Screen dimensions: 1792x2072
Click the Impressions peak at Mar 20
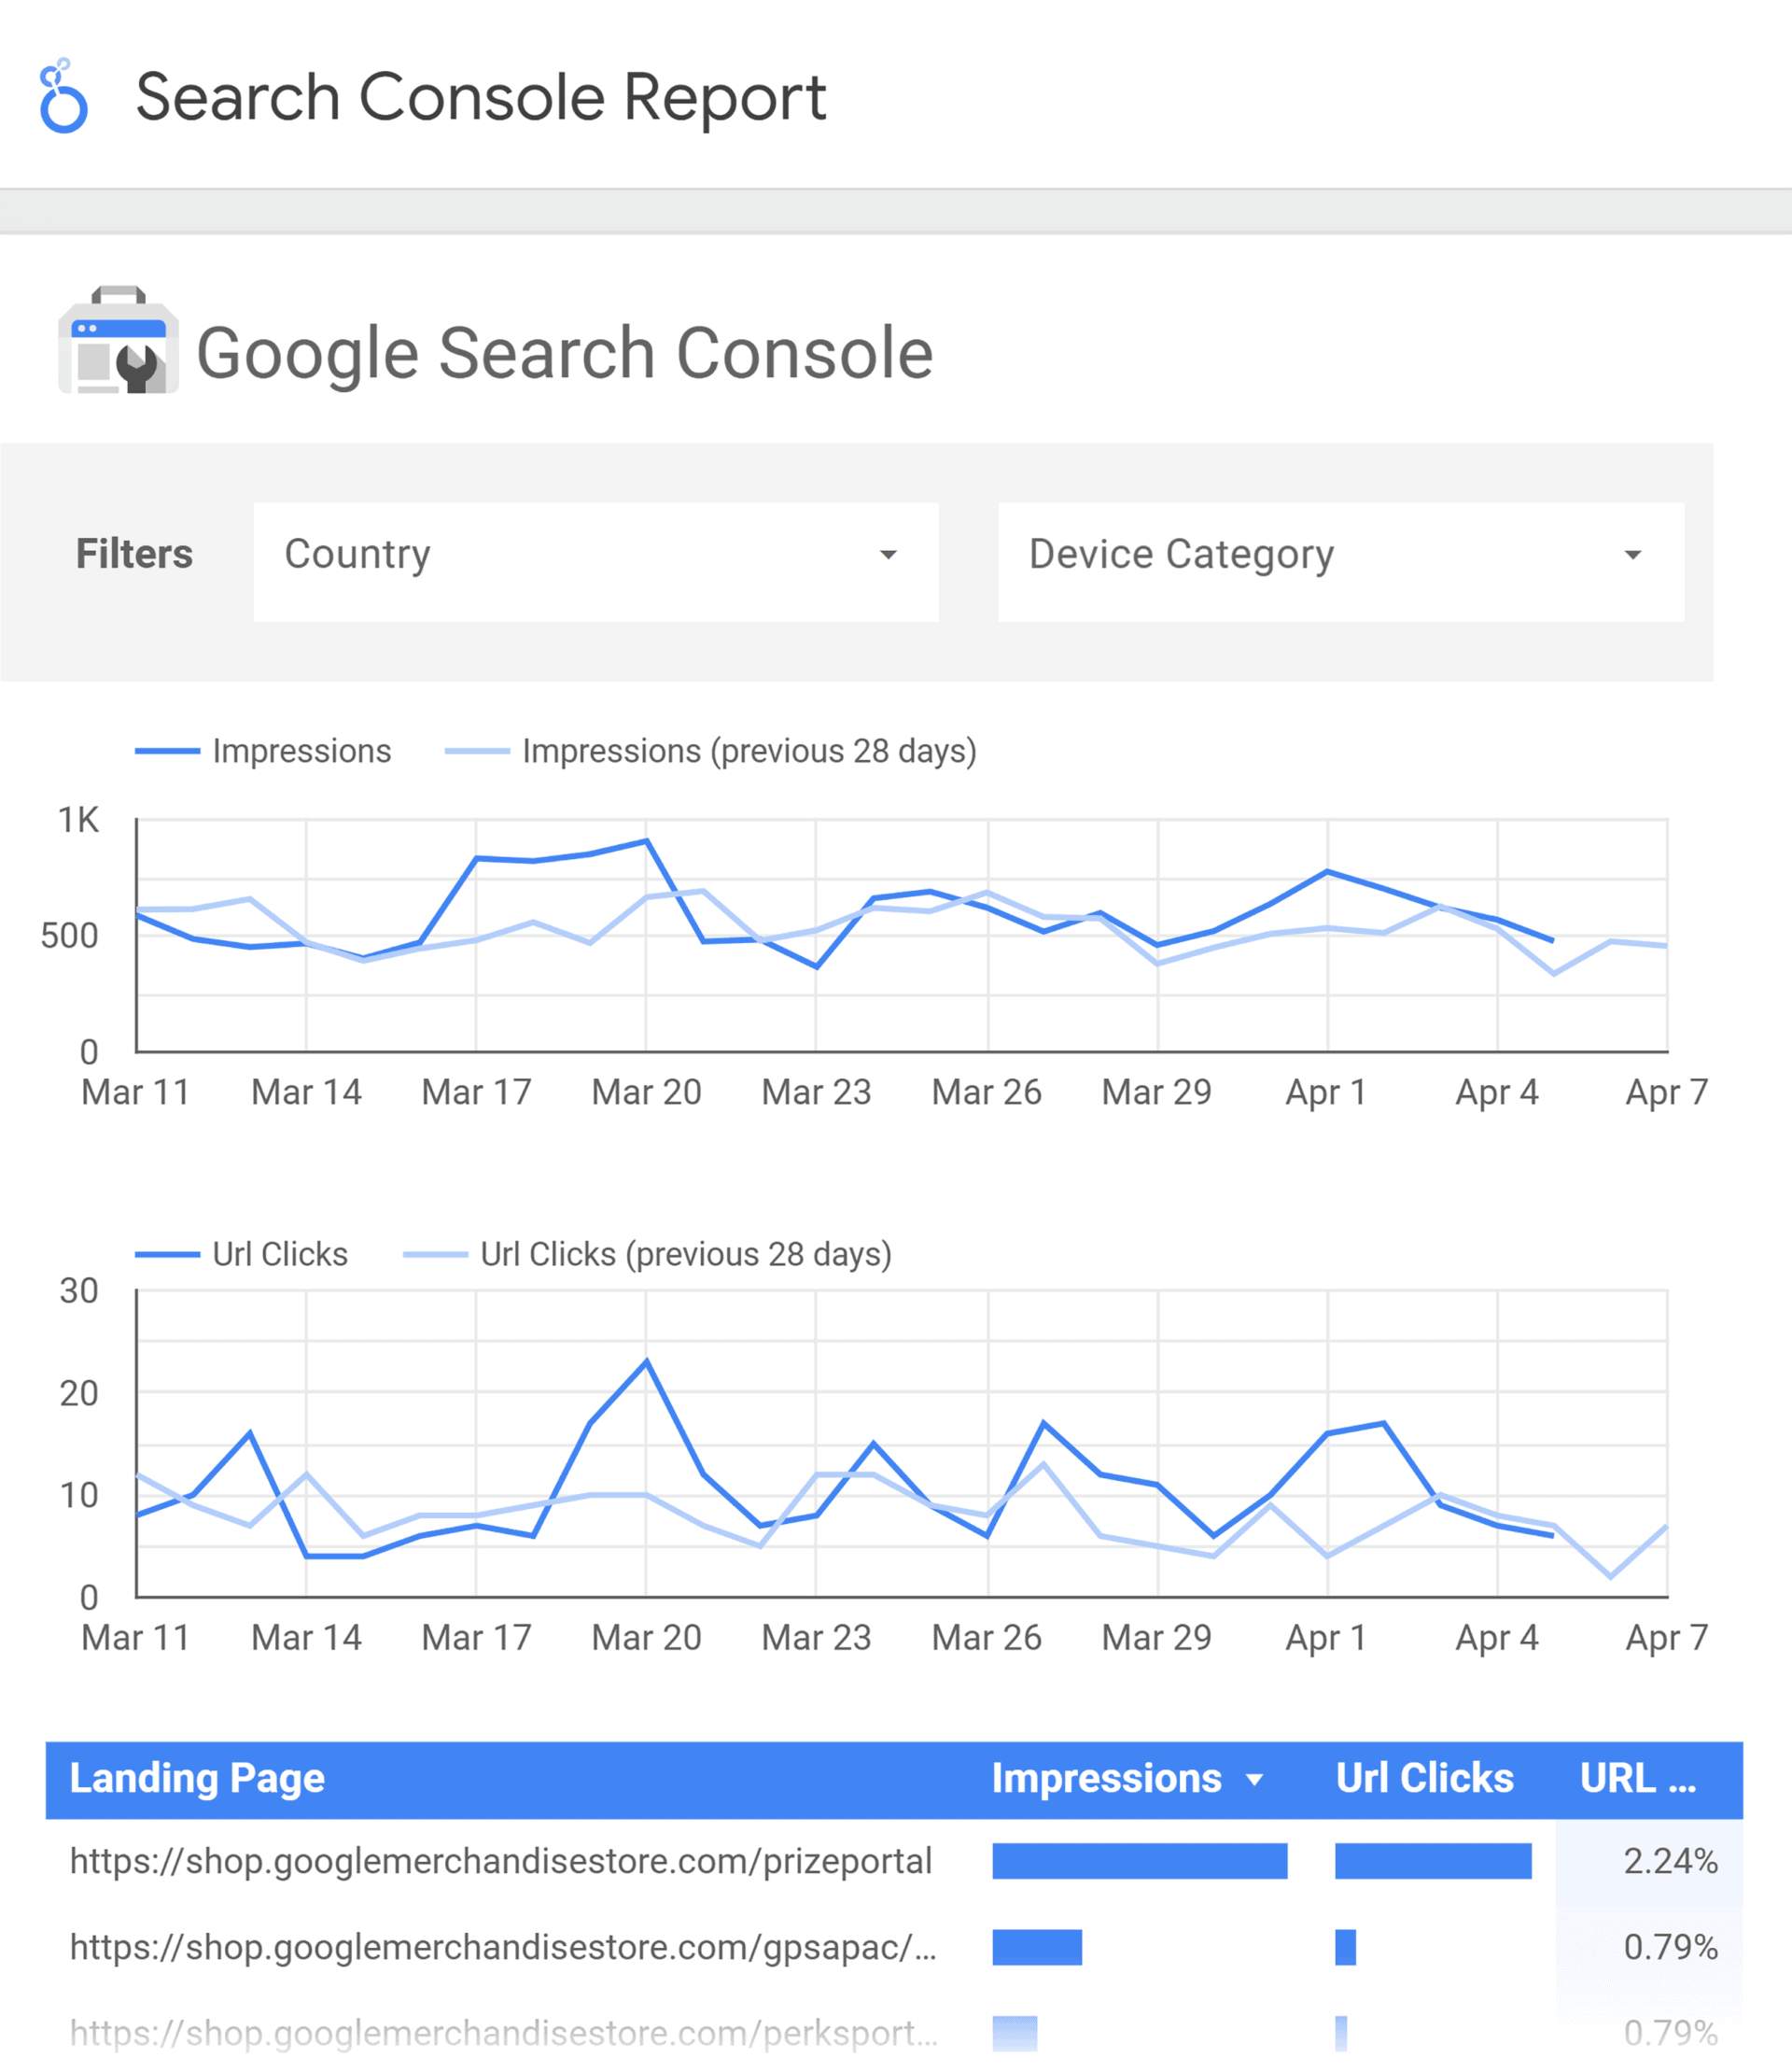(x=647, y=840)
